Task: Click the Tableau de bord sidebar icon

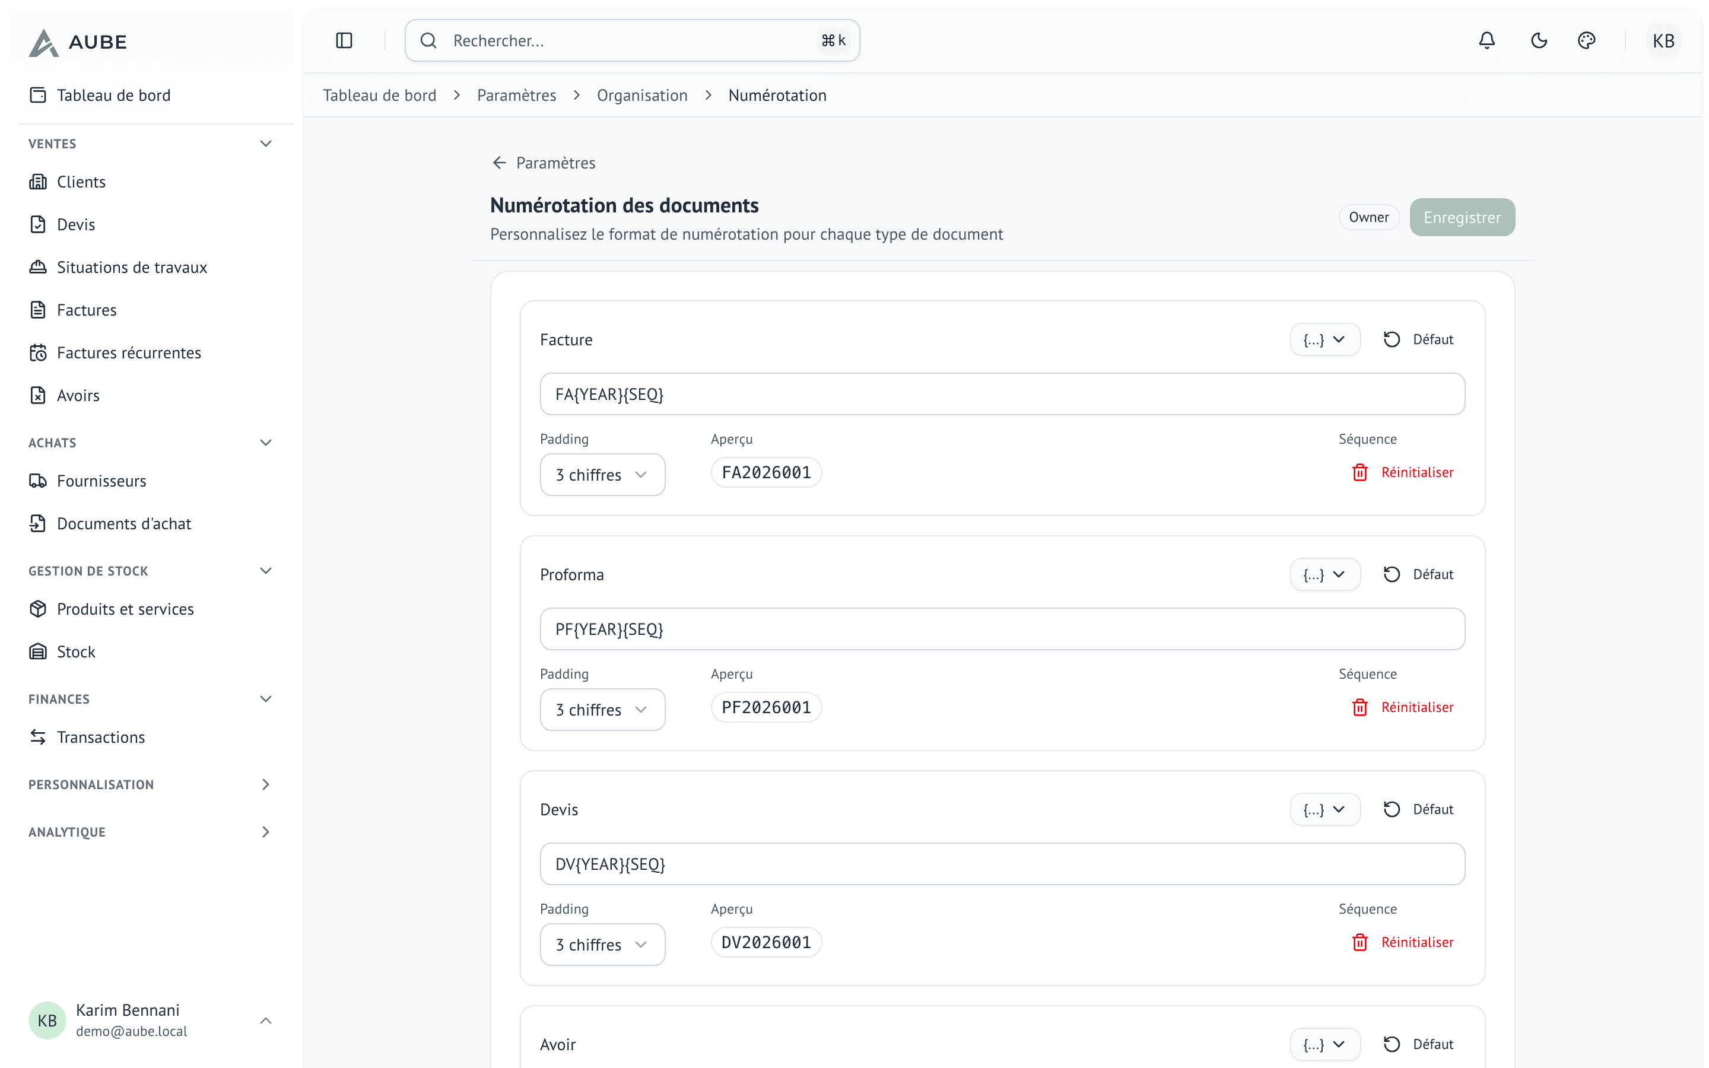Action: coord(38,96)
